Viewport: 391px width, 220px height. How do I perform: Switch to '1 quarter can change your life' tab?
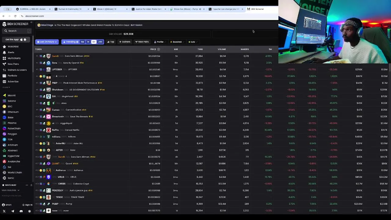click(x=226, y=9)
